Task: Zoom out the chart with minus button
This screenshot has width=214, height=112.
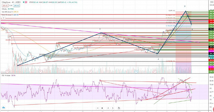Action: (98, 108)
